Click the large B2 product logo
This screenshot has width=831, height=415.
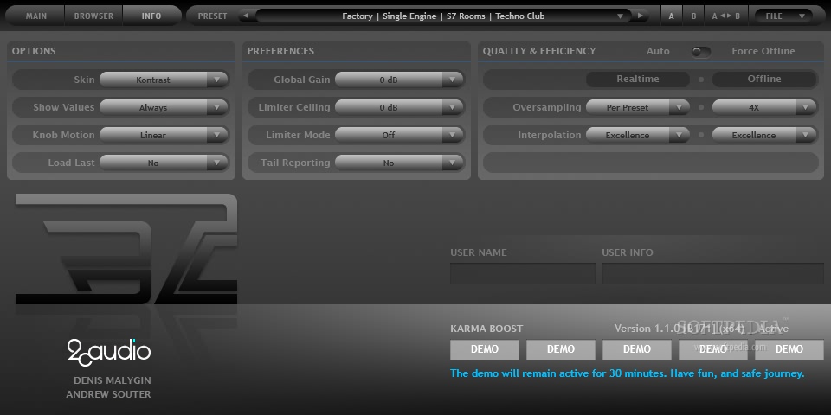pos(126,249)
